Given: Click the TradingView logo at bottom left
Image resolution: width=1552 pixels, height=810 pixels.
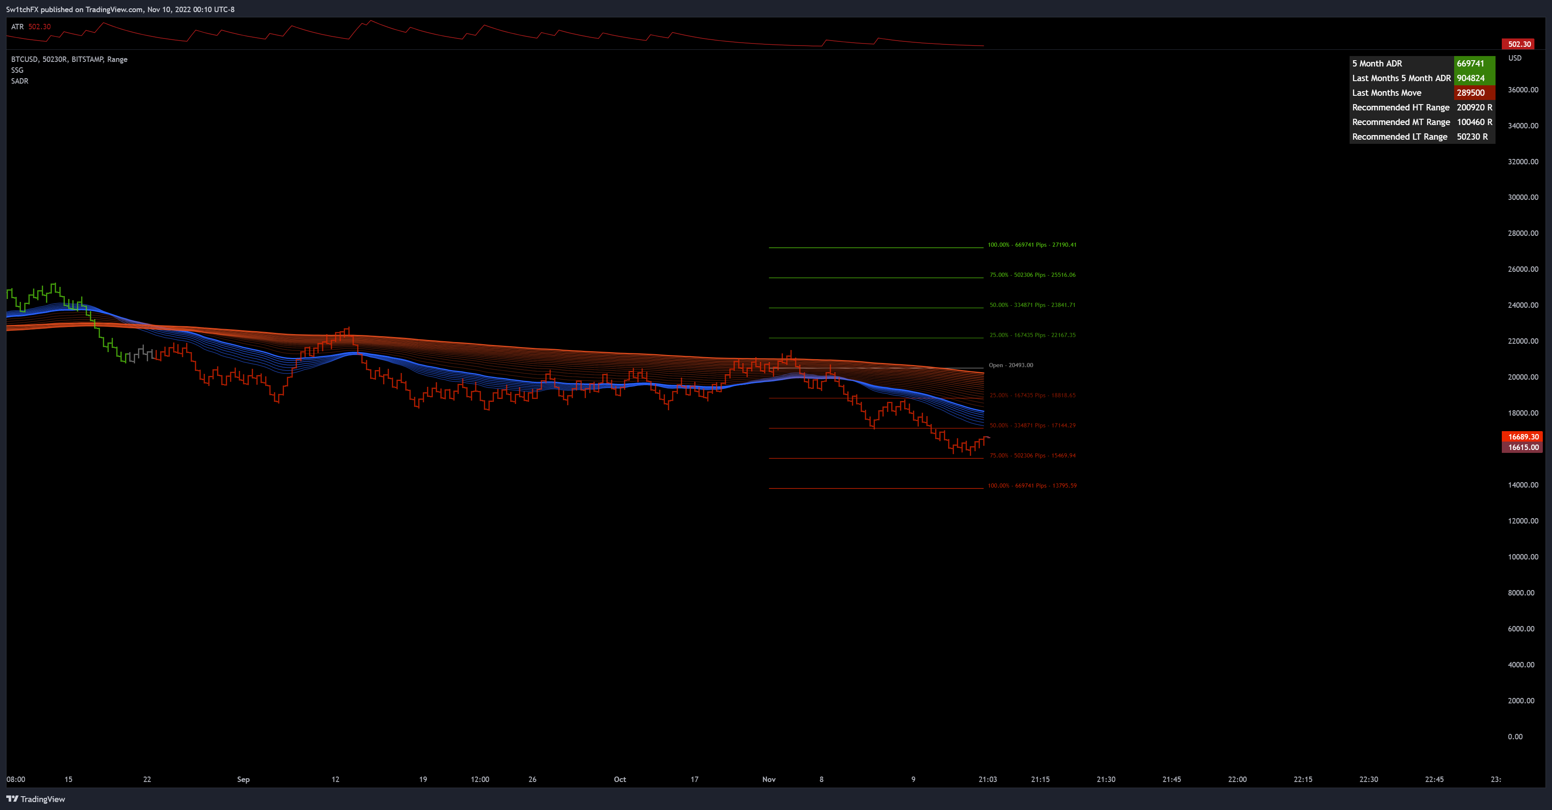Looking at the screenshot, I should pos(36,799).
